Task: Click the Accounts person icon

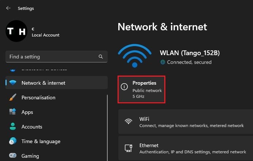Action: (x=13, y=126)
